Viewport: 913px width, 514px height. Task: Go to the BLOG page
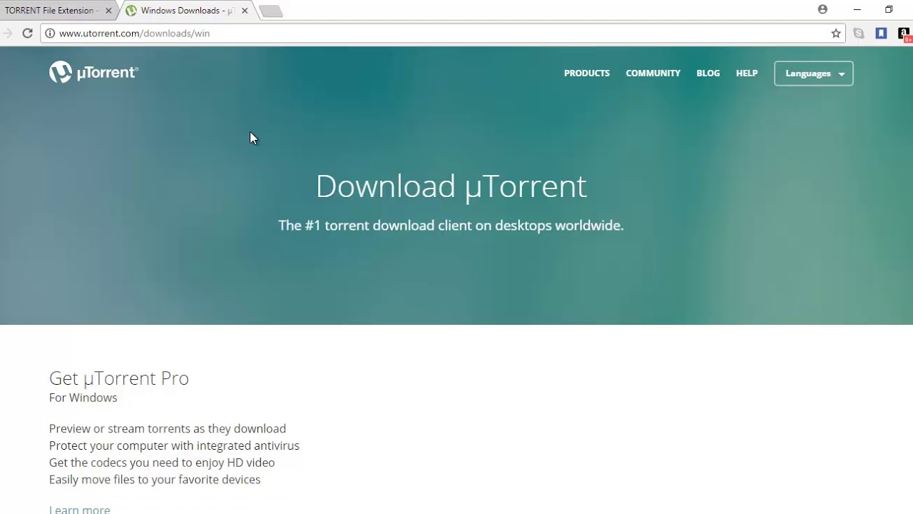point(708,73)
